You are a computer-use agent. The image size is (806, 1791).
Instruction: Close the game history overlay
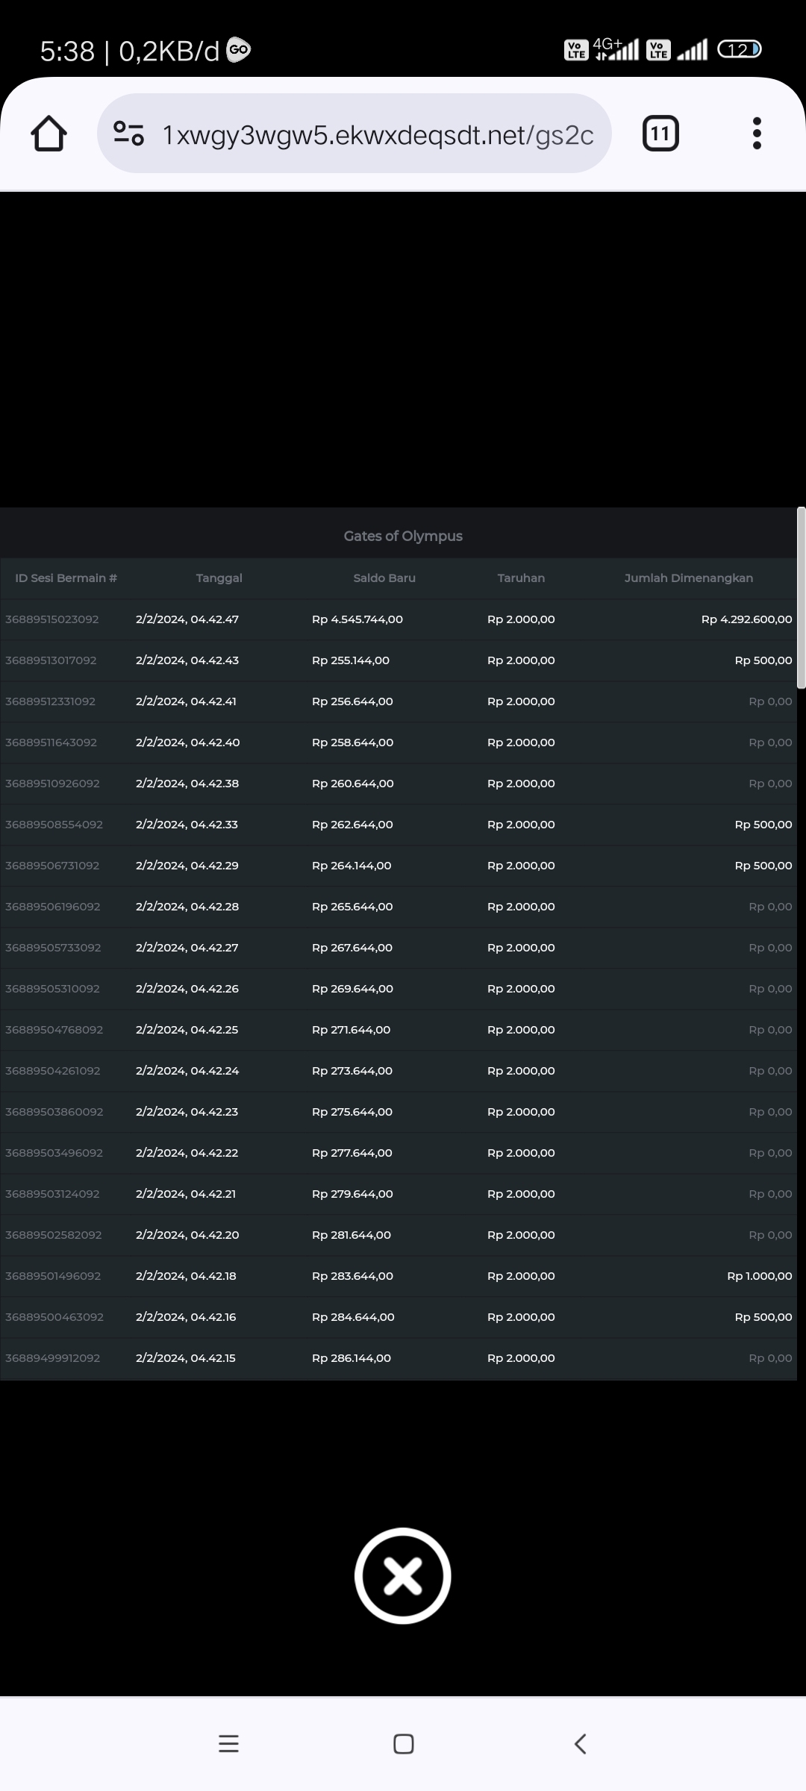(403, 1575)
